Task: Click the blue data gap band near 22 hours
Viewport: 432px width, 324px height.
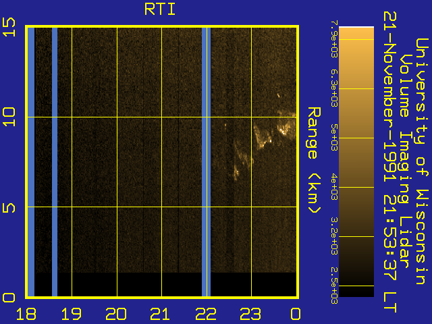Action: tap(206, 162)
